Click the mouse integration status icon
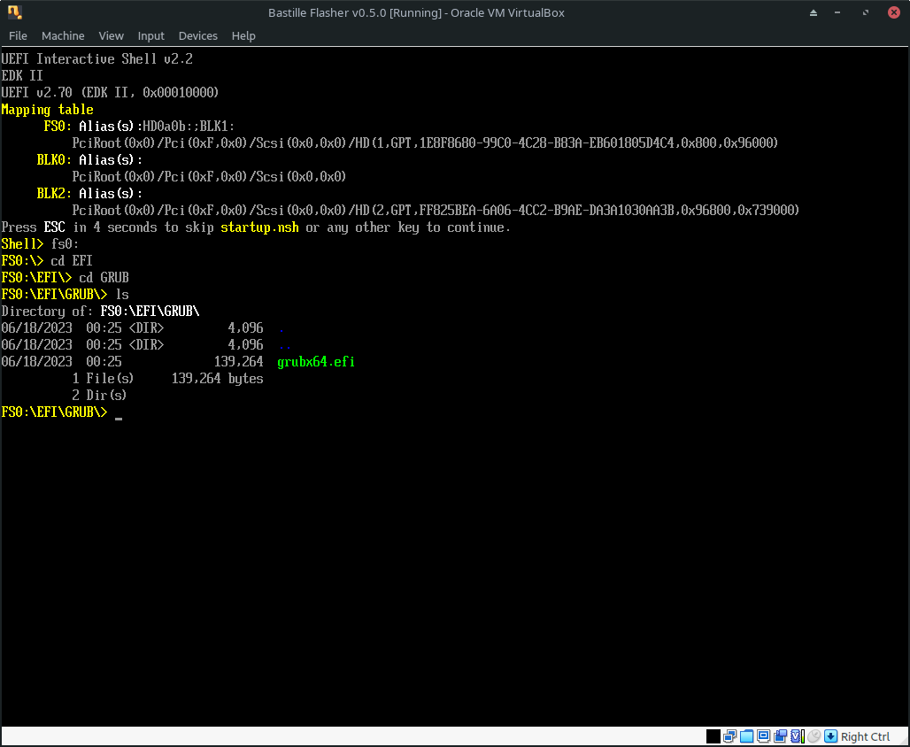 coord(814,736)
